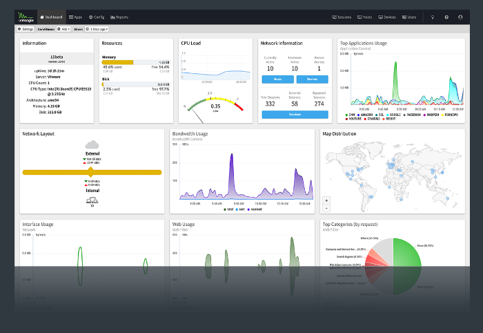Click the CPU load gauge
The height and width of the screenshot is (333, 483).
(215, 106)
